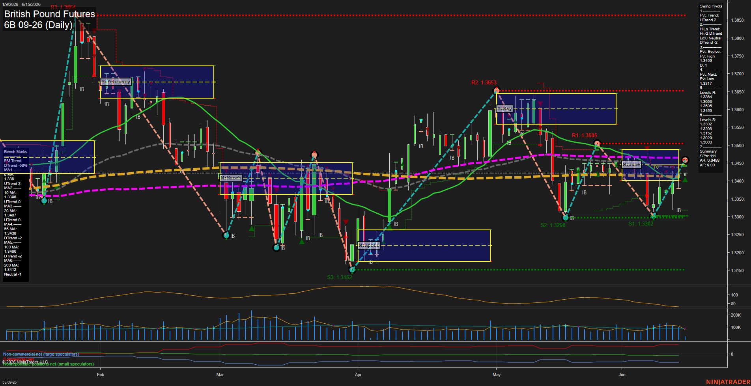
Task: Click the 'May' label on the time axis
Action: coord(497,375)
